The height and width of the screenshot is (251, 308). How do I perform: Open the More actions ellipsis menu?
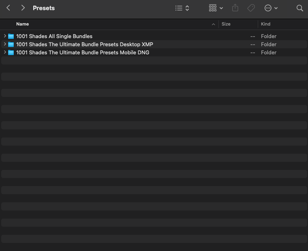pyautogui.click(x=271, y=8)
